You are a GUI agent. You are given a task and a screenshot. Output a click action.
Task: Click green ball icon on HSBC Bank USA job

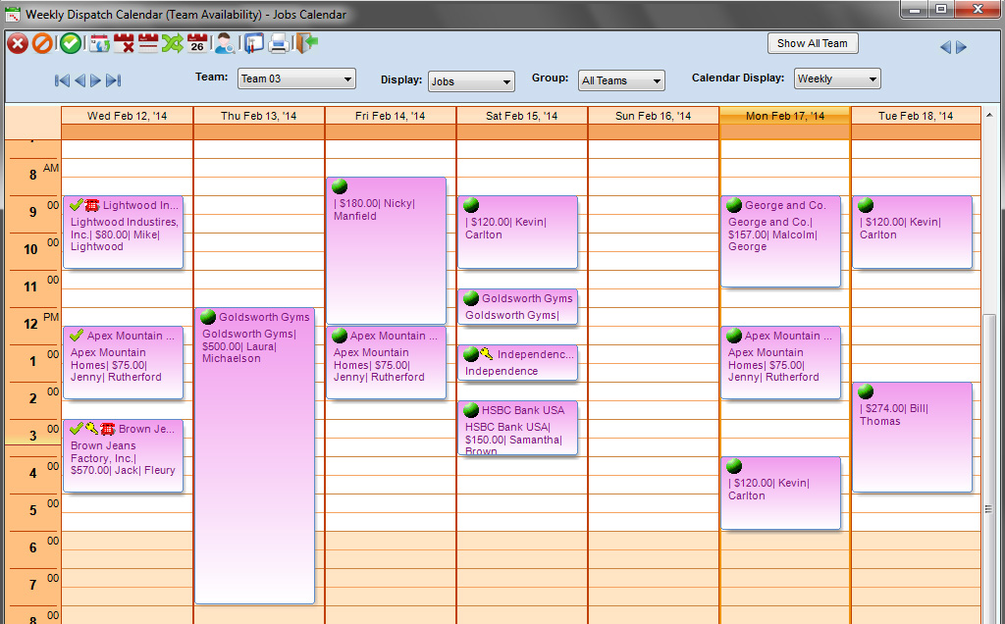click(471, 409)
